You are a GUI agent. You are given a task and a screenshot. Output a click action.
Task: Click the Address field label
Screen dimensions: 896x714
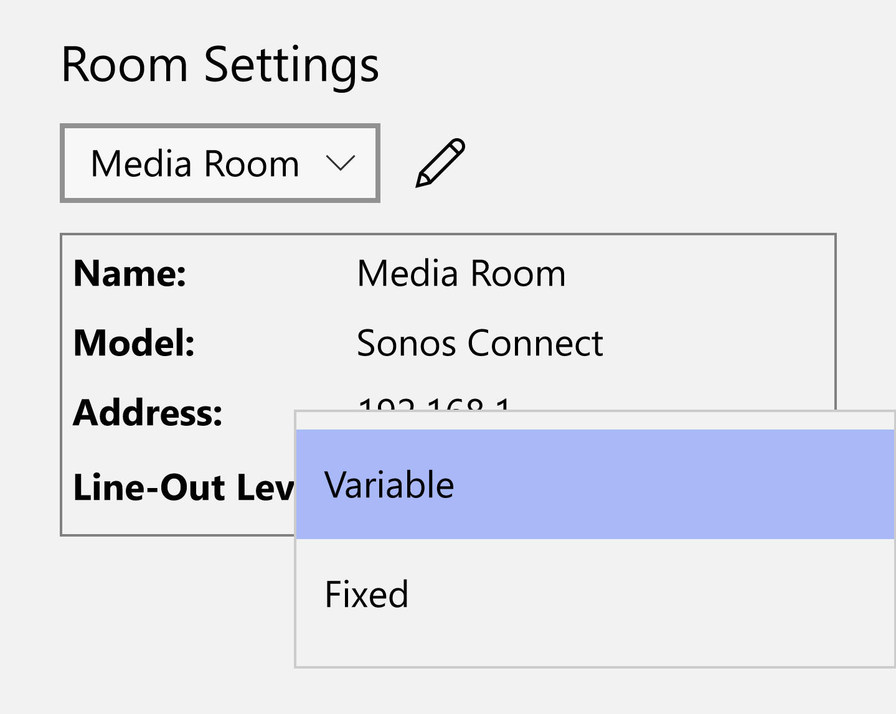148,412
